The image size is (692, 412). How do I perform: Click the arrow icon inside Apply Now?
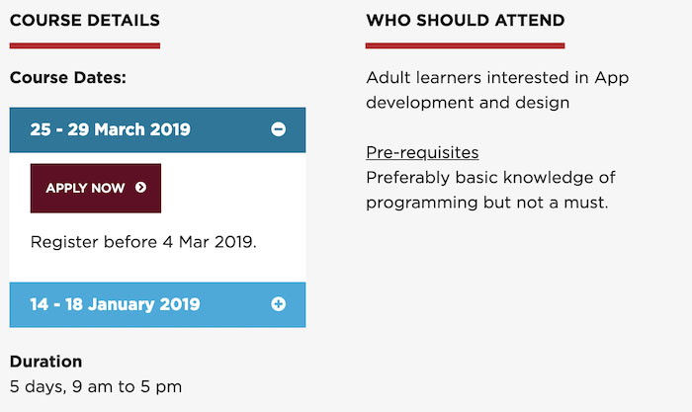pyautogui.click(x=141, y=188)
